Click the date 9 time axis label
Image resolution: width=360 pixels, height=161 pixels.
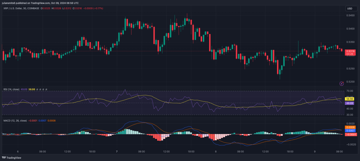click(x=315, y=152)
